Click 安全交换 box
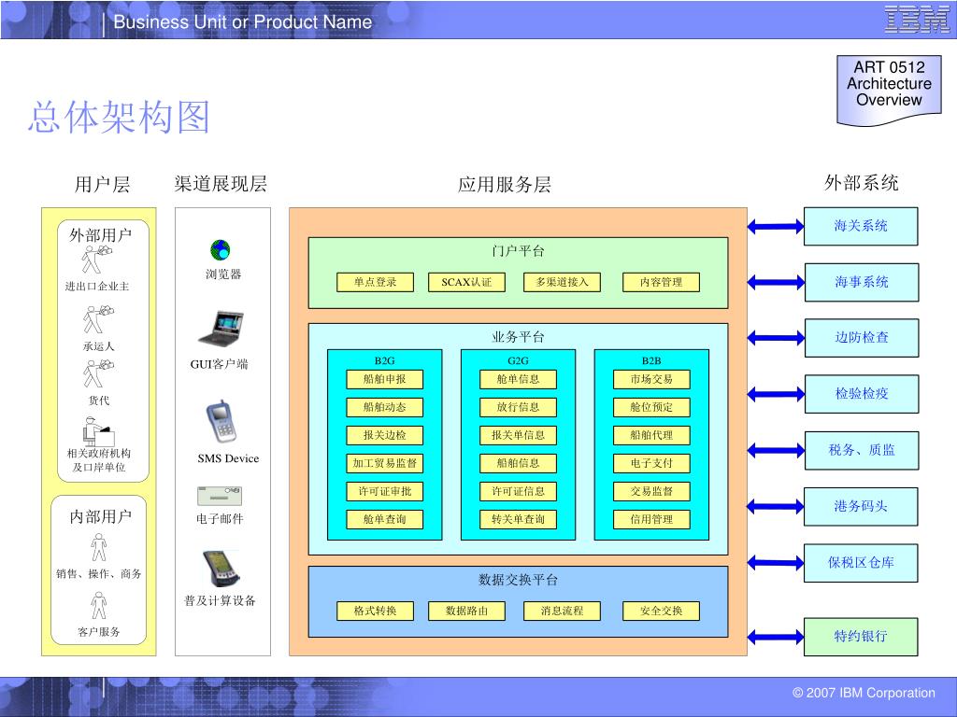 [x=661, y=611]
